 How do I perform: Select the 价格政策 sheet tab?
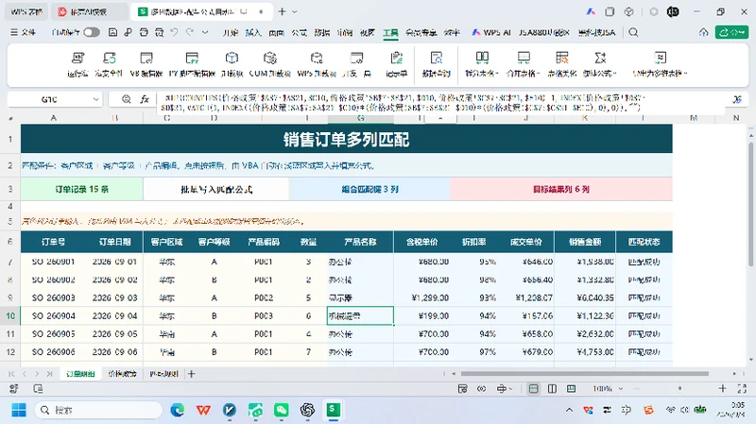(x=122, y=373)
